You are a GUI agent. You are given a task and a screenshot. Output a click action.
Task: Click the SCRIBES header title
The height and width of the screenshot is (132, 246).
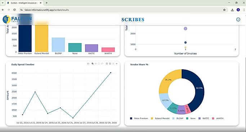click(133, 20)
